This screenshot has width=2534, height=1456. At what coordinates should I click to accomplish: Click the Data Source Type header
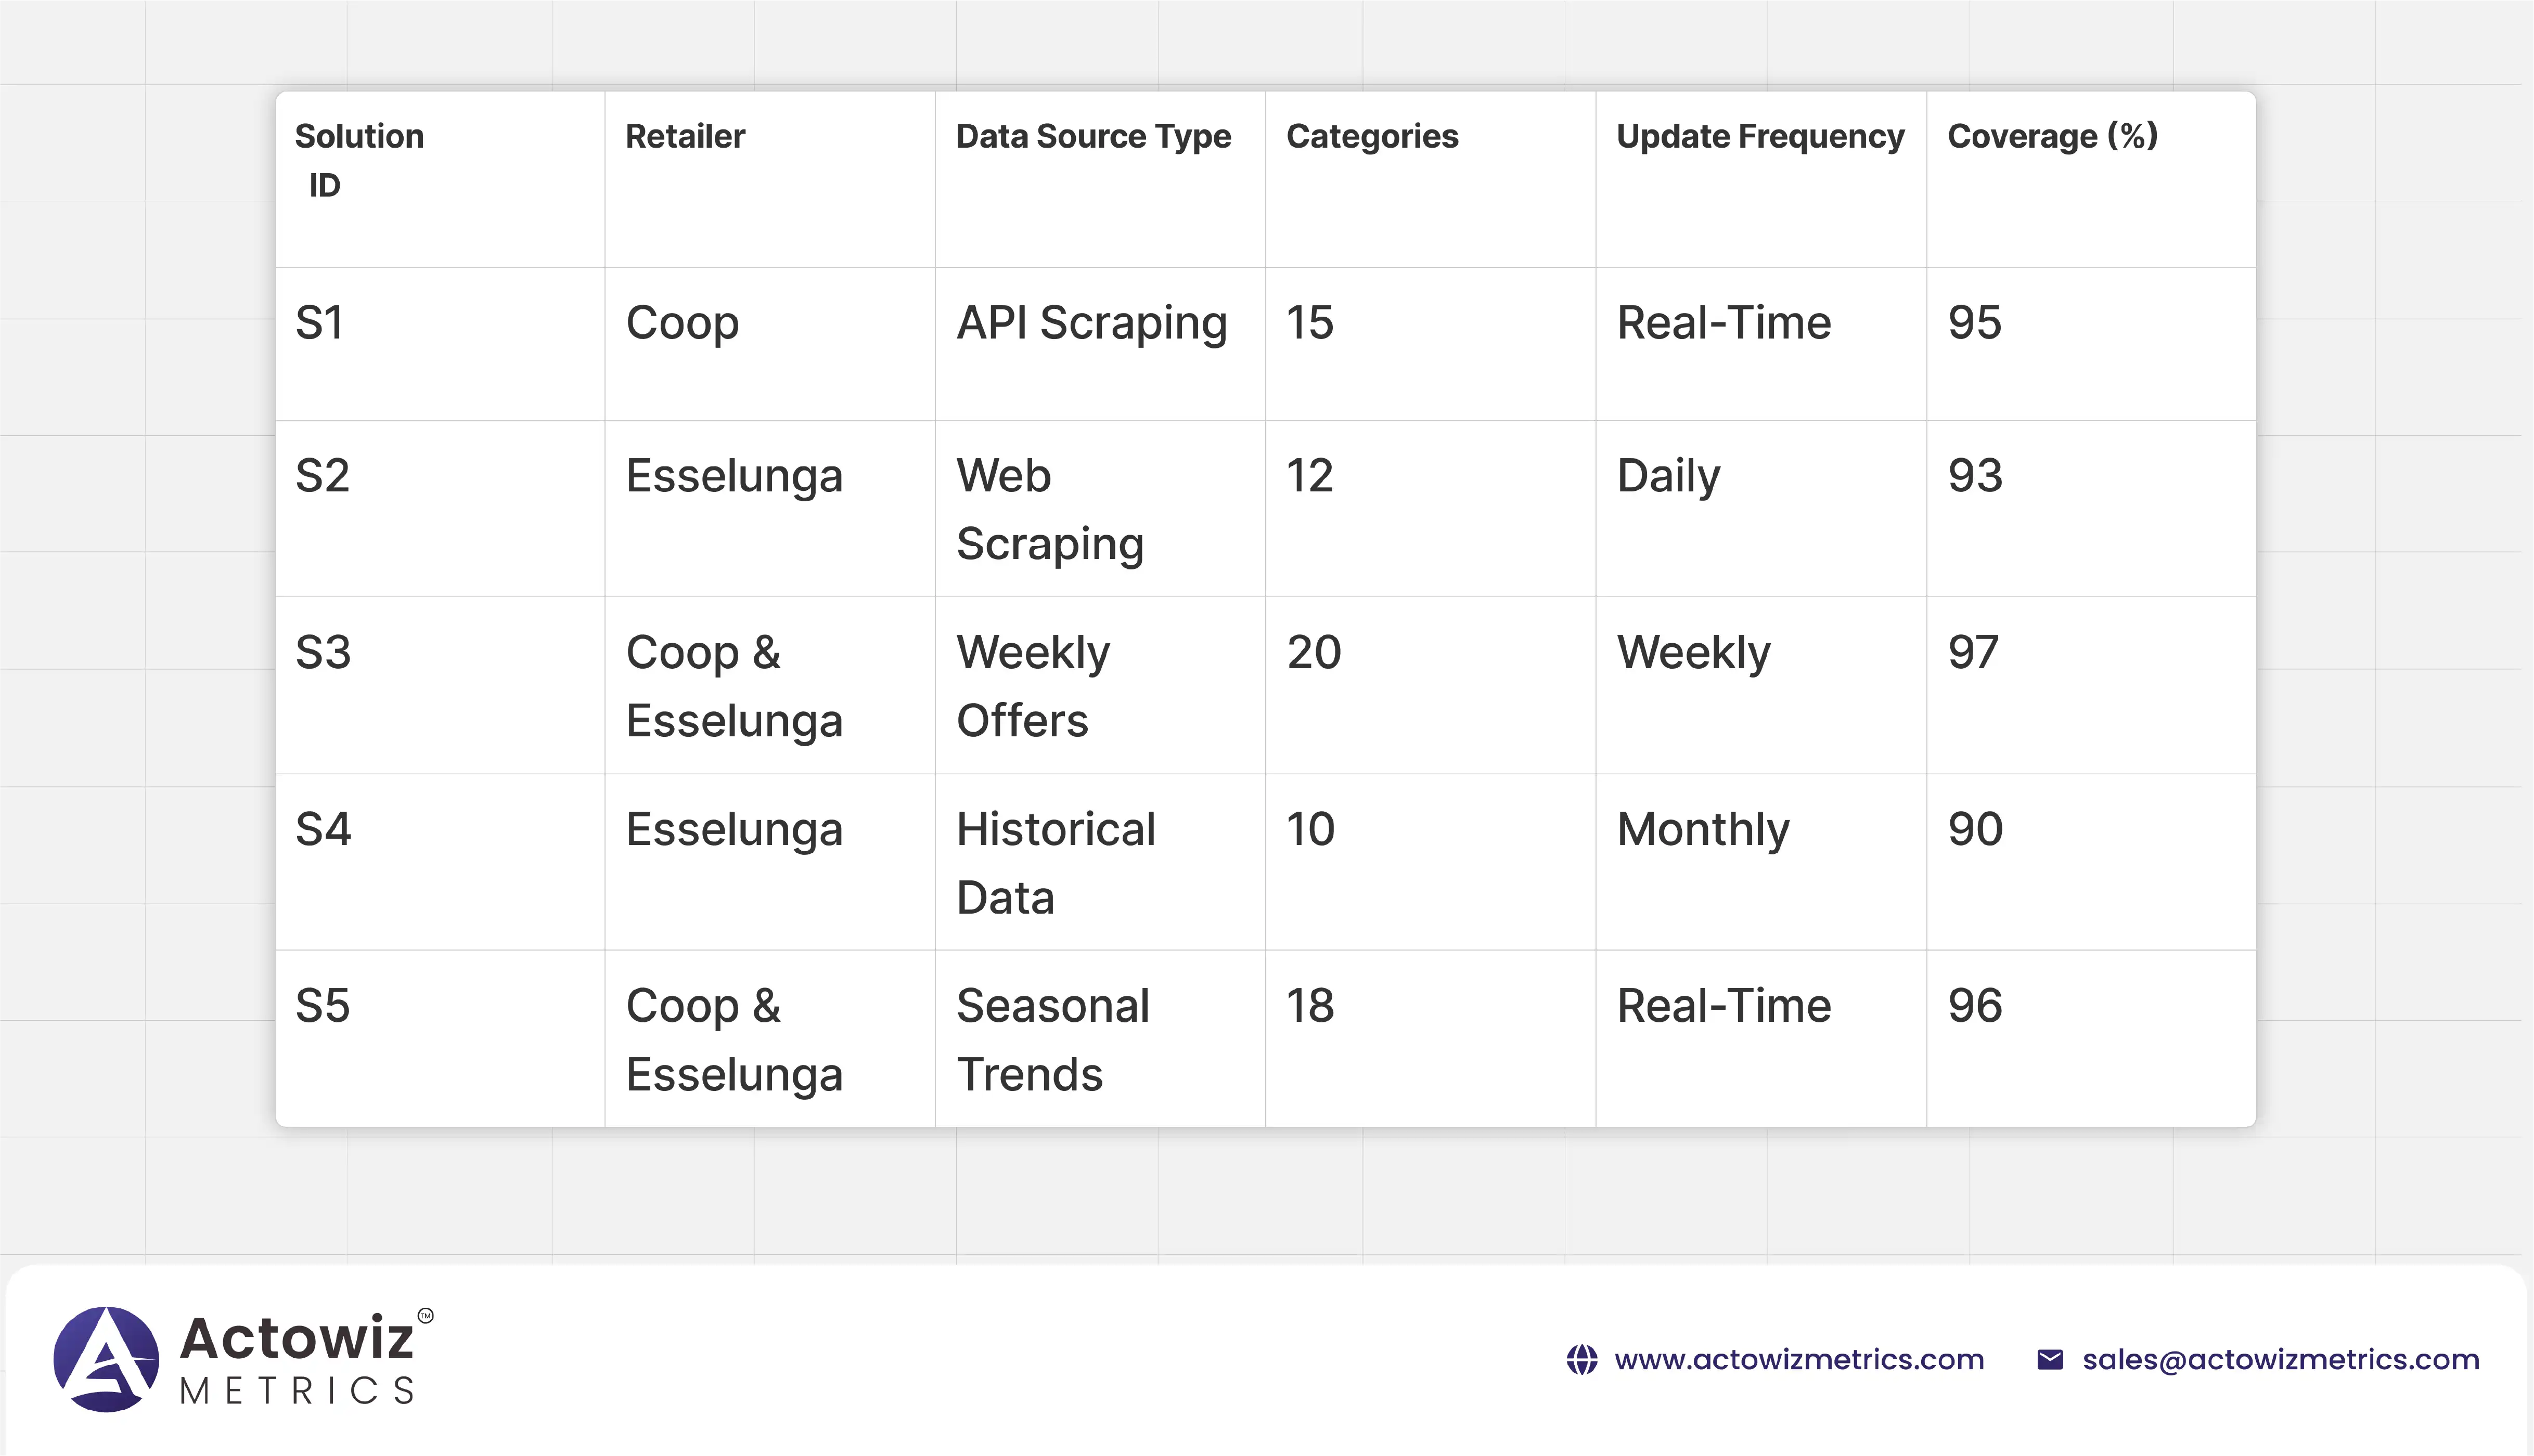[x=1094, y=136]
